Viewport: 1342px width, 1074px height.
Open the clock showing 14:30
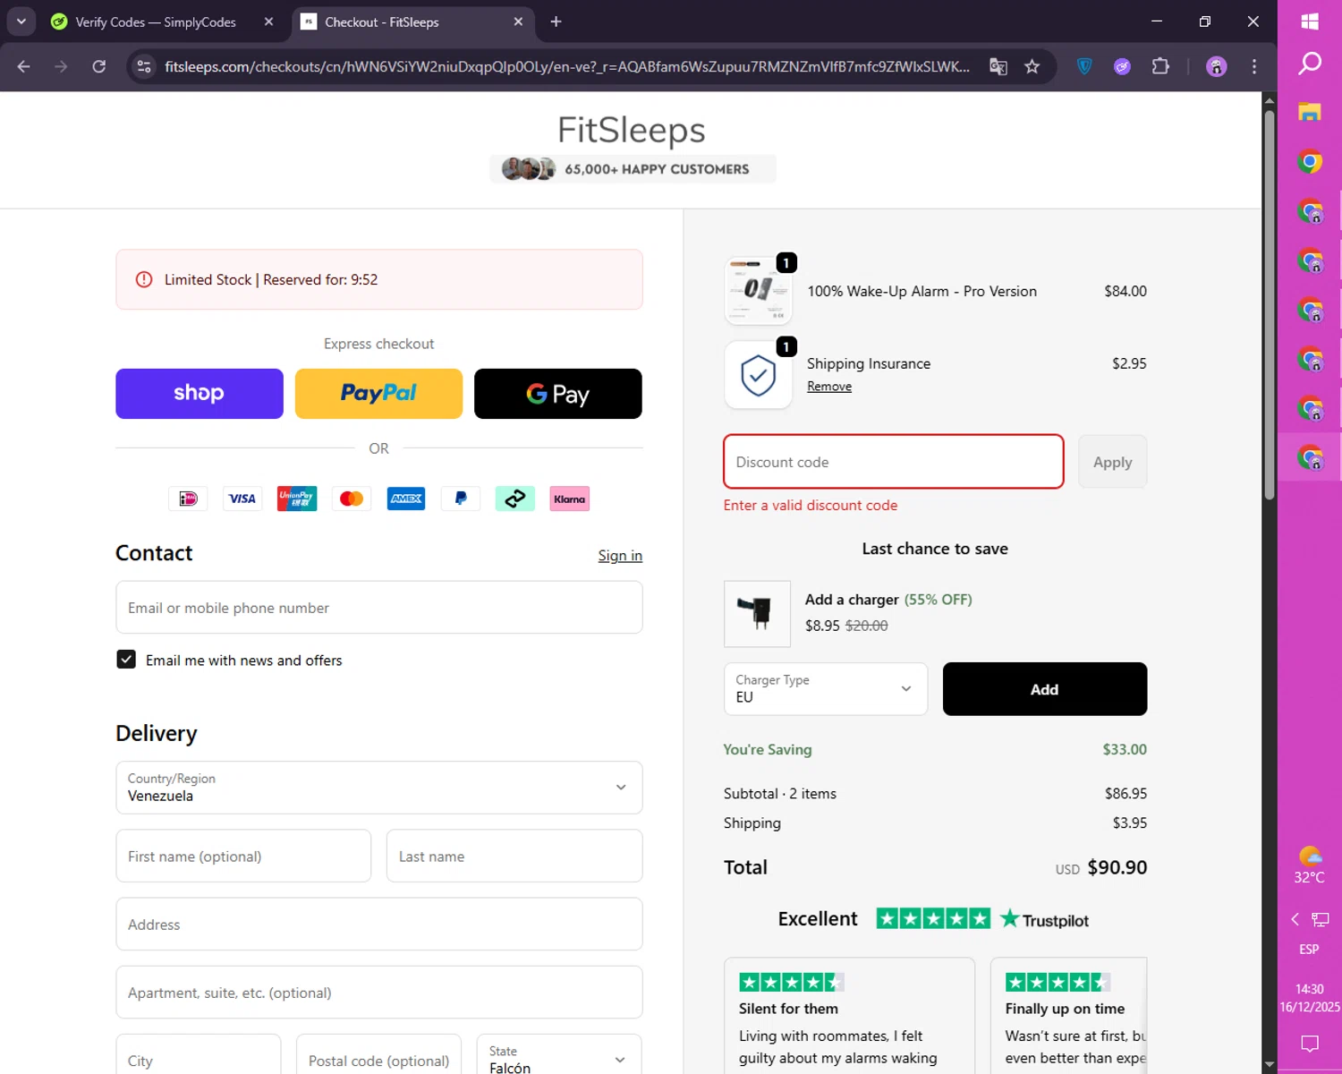click(1310, 998)
